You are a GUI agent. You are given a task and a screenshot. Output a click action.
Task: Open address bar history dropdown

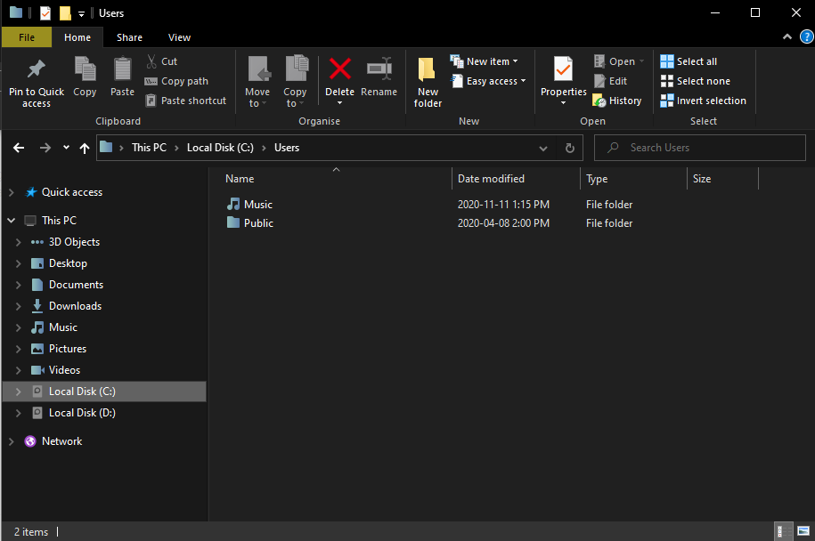click(x=543, y=148)
